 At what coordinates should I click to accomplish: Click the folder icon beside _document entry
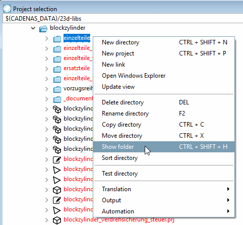[x=57, y=99]
